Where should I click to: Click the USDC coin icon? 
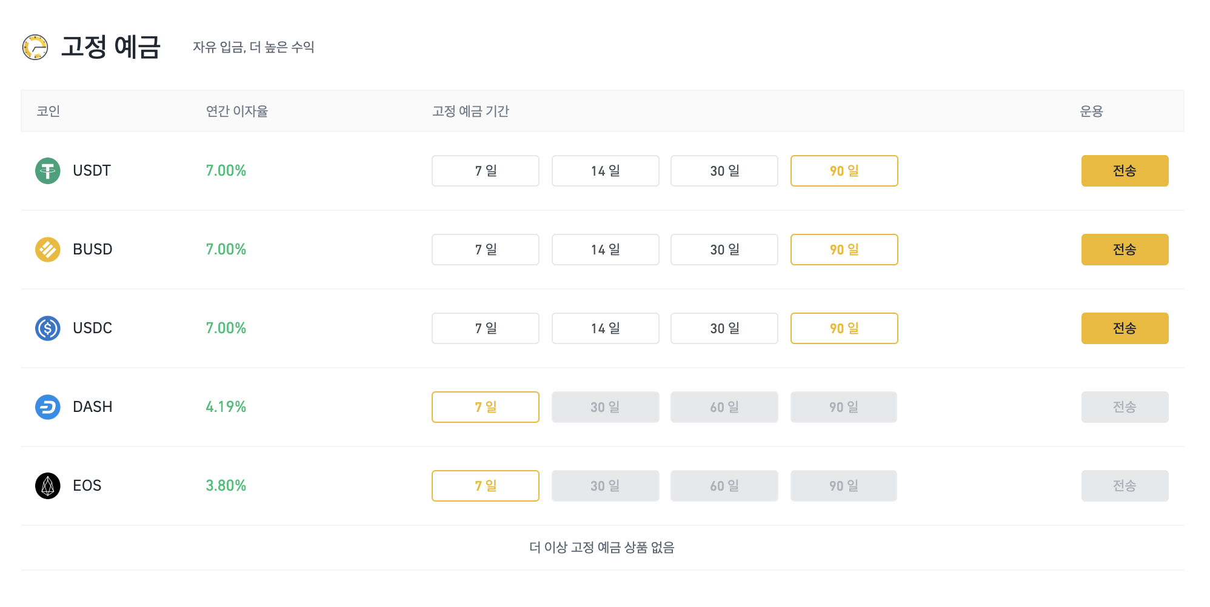click(48, 328)
